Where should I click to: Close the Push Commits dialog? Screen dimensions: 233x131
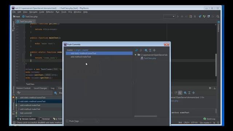(x=167, y=44)
